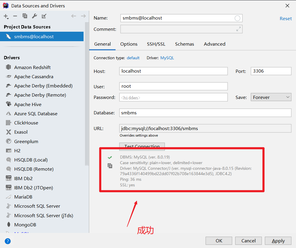Navigate forward with right arrow
Screen dimensions: 296x248
click(x=83, y=16)
